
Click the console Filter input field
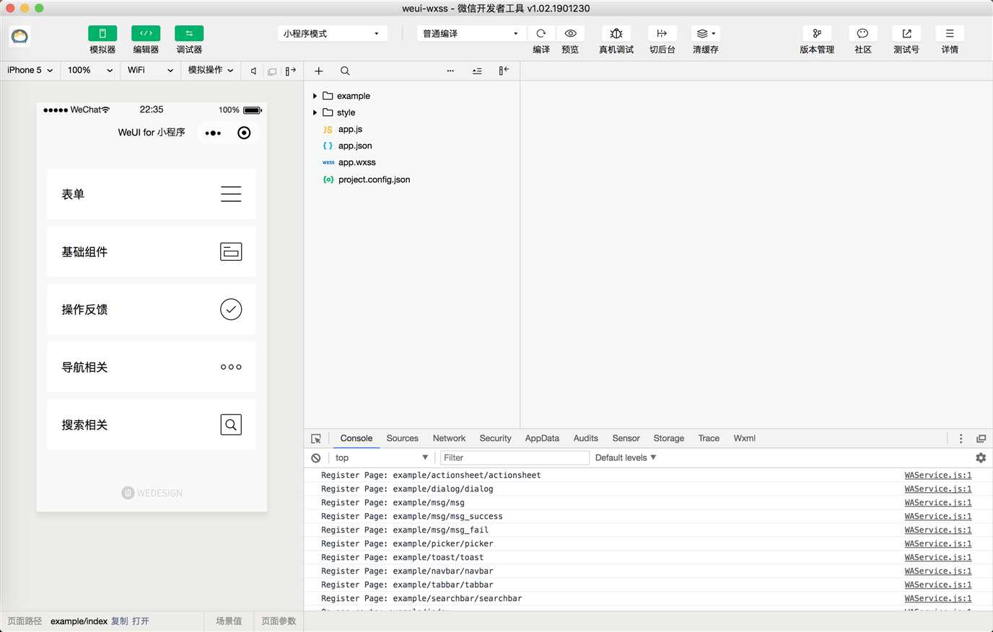click(515, 458)
